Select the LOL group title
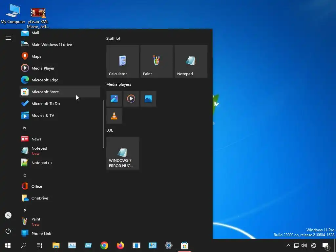This screenshot has height=252, width=336. click(110, 130)
